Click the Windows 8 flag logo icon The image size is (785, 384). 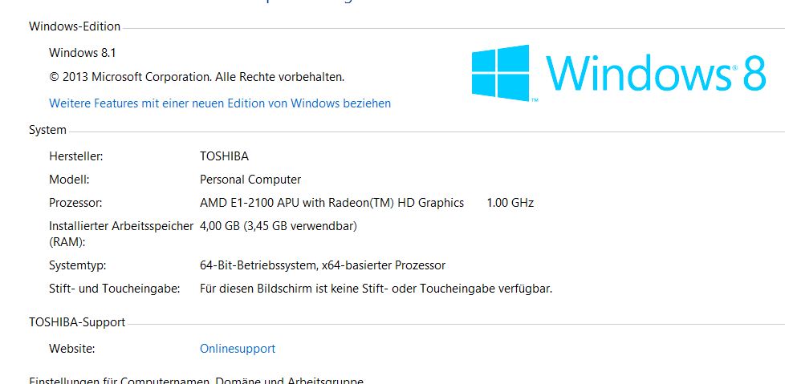coord(500,72)
